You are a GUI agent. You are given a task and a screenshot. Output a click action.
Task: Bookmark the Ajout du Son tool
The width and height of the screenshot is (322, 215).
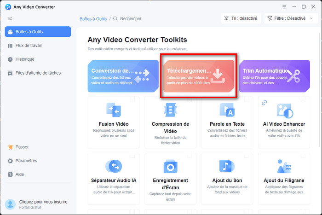(x=246, y=156)
